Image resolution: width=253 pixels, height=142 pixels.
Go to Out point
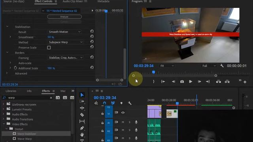pos(208,82)
